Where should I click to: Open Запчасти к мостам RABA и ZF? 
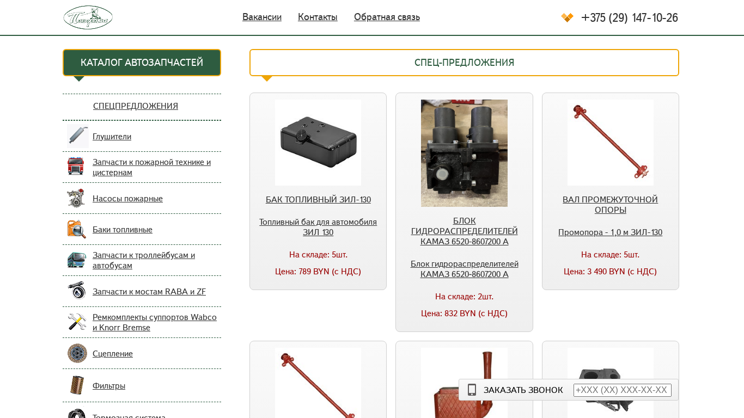coord(149,291)
